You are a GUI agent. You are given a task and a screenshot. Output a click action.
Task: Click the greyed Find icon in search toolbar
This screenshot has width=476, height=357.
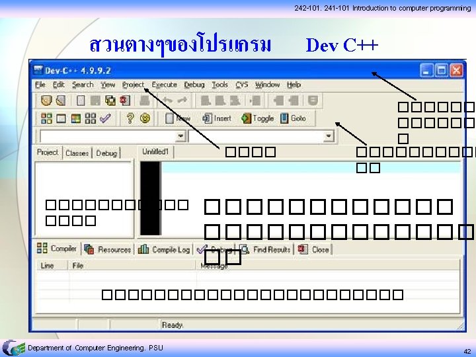pyautogui.click(x=206, y=100)
